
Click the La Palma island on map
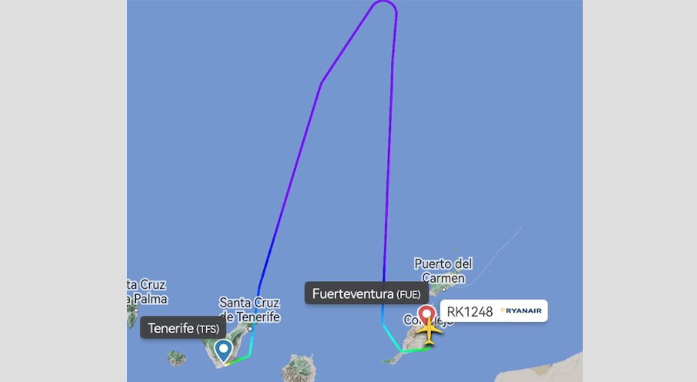pos(132,315)
